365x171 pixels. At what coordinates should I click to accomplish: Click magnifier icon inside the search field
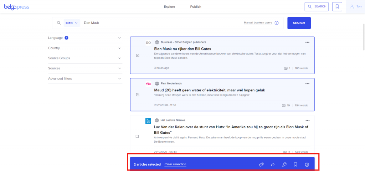pos(59,23)
